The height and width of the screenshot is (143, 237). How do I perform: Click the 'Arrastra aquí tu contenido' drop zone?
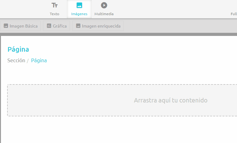coord(122,100)
